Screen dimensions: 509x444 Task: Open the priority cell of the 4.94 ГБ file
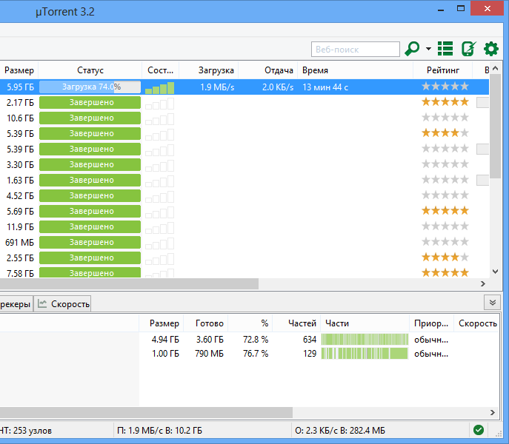click(x=430, y=339)
